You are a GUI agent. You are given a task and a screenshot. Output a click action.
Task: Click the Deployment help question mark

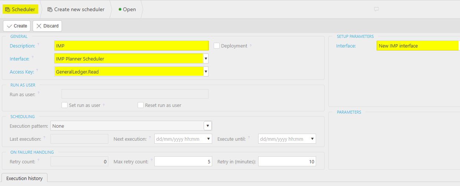[250, 46]
